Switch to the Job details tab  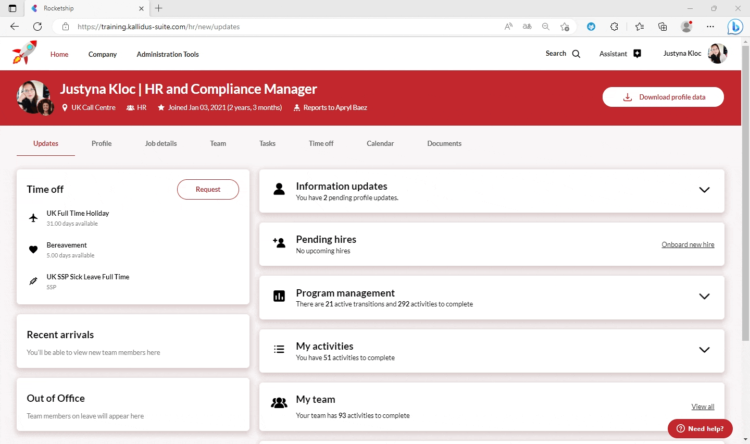161,143
